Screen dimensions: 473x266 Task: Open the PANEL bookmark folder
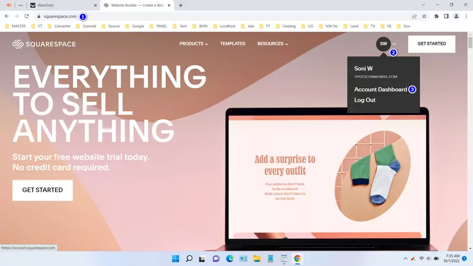158,26
